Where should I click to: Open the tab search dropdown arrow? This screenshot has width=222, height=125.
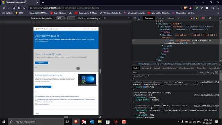[196, 2]
